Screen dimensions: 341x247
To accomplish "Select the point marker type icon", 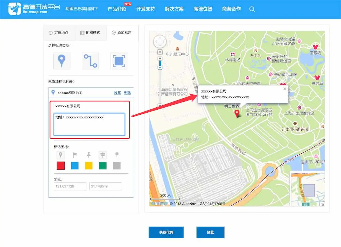I will tap(62, 61).
